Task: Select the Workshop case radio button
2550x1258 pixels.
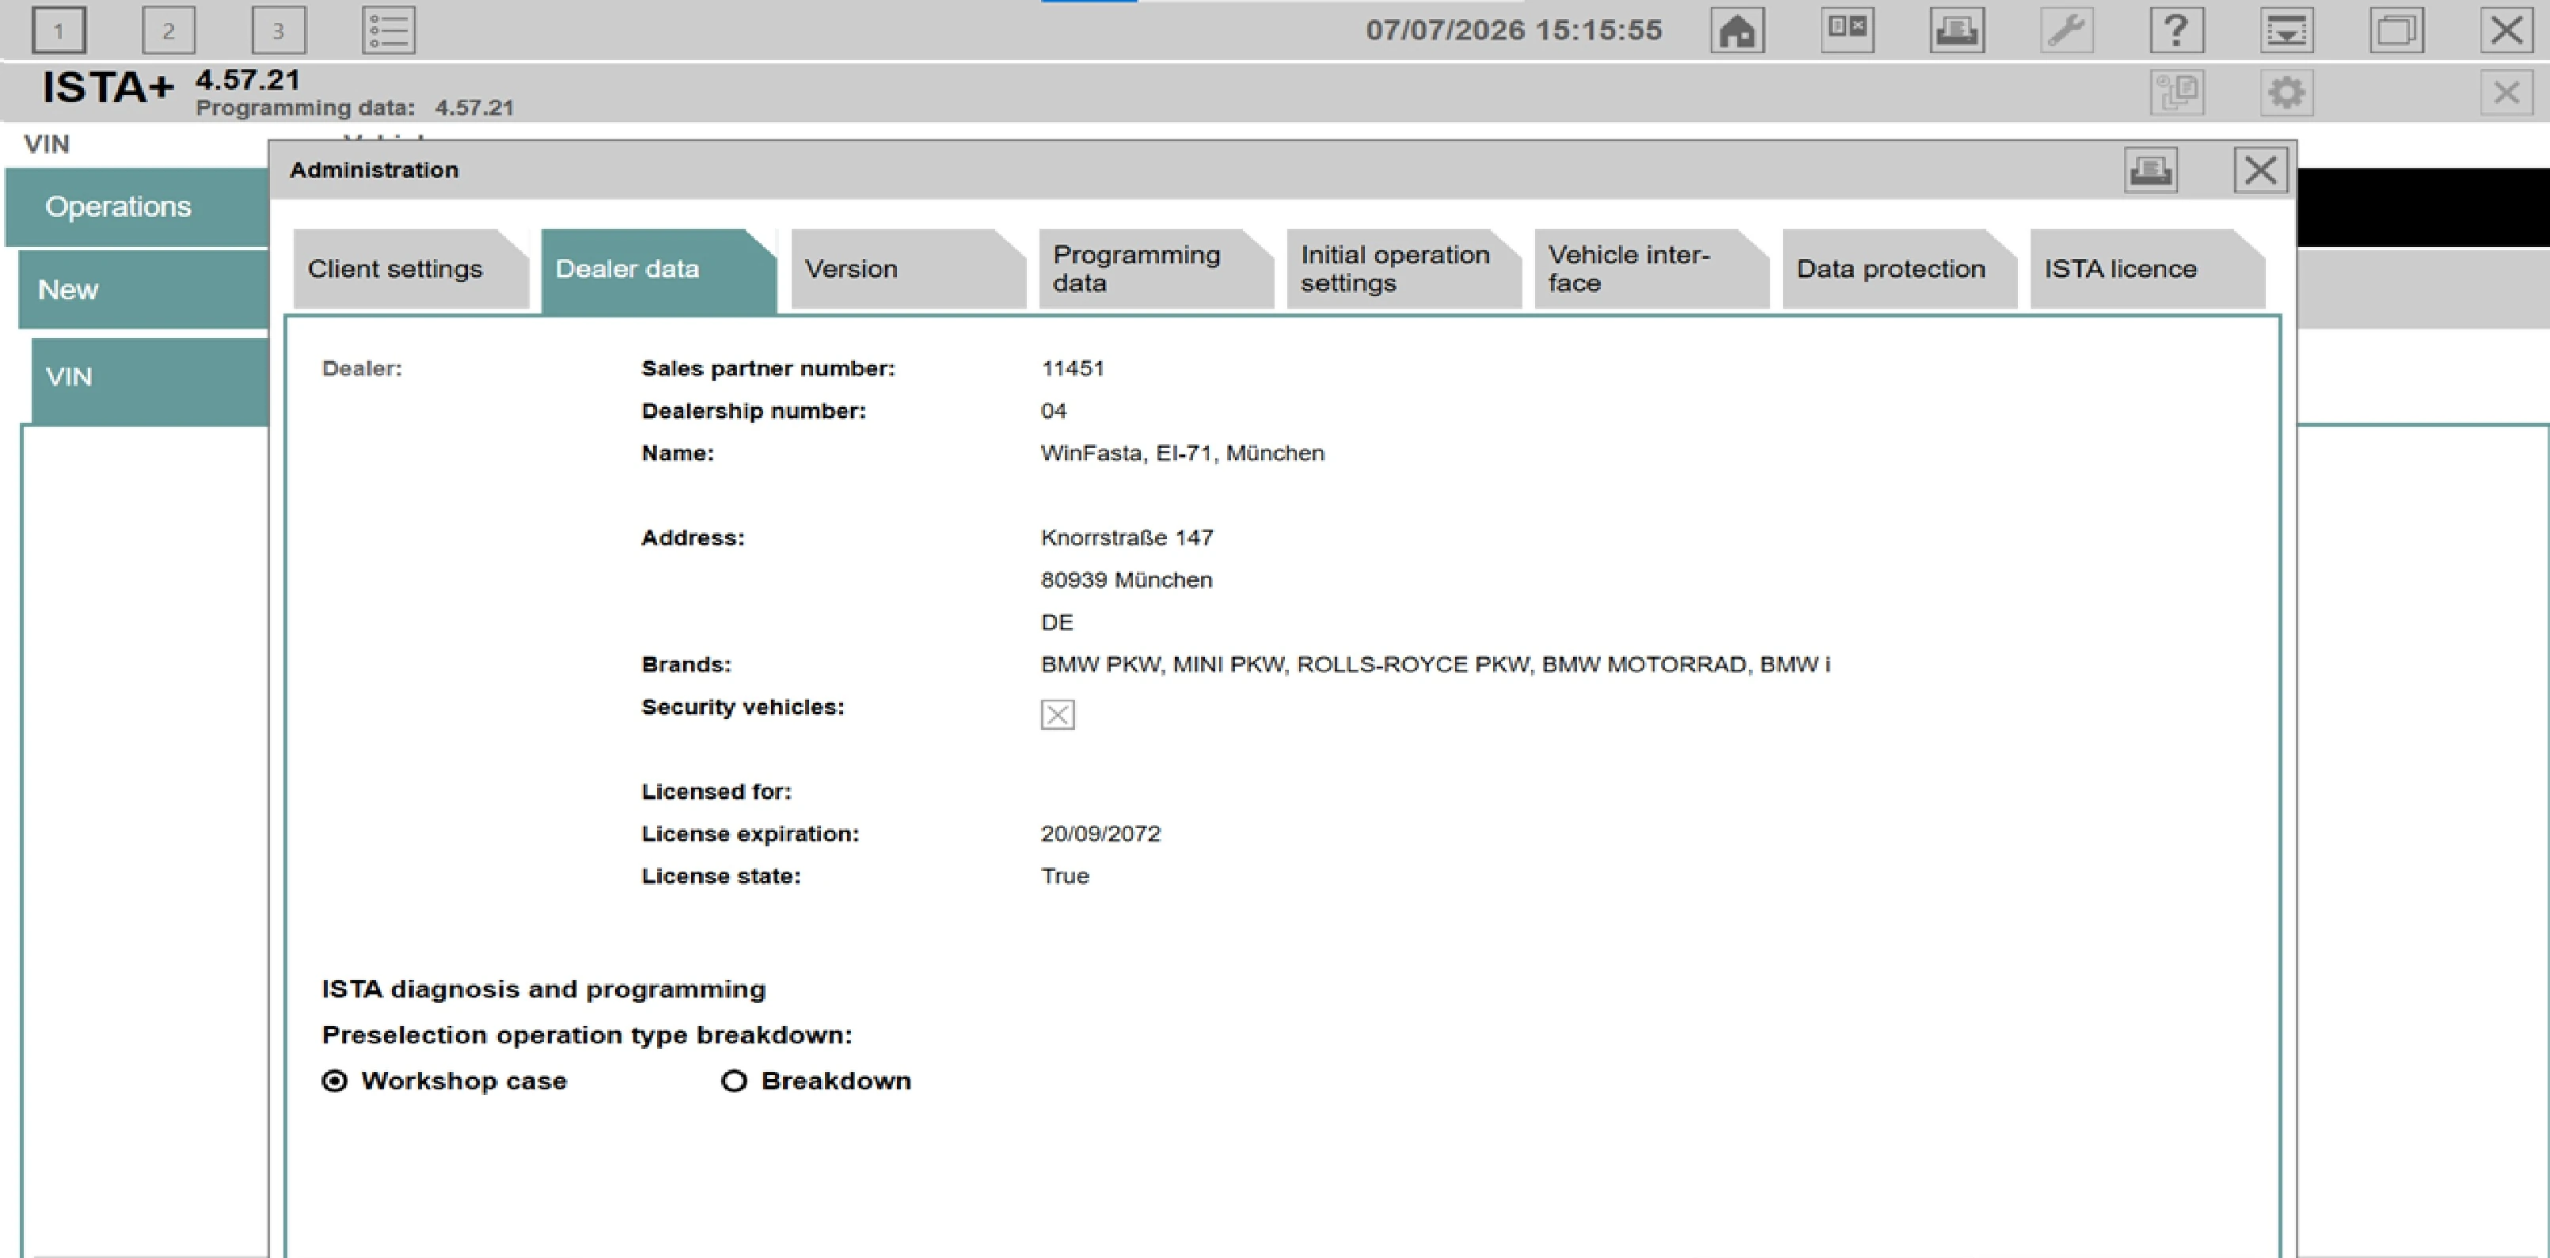Action: click(335, 1081)
